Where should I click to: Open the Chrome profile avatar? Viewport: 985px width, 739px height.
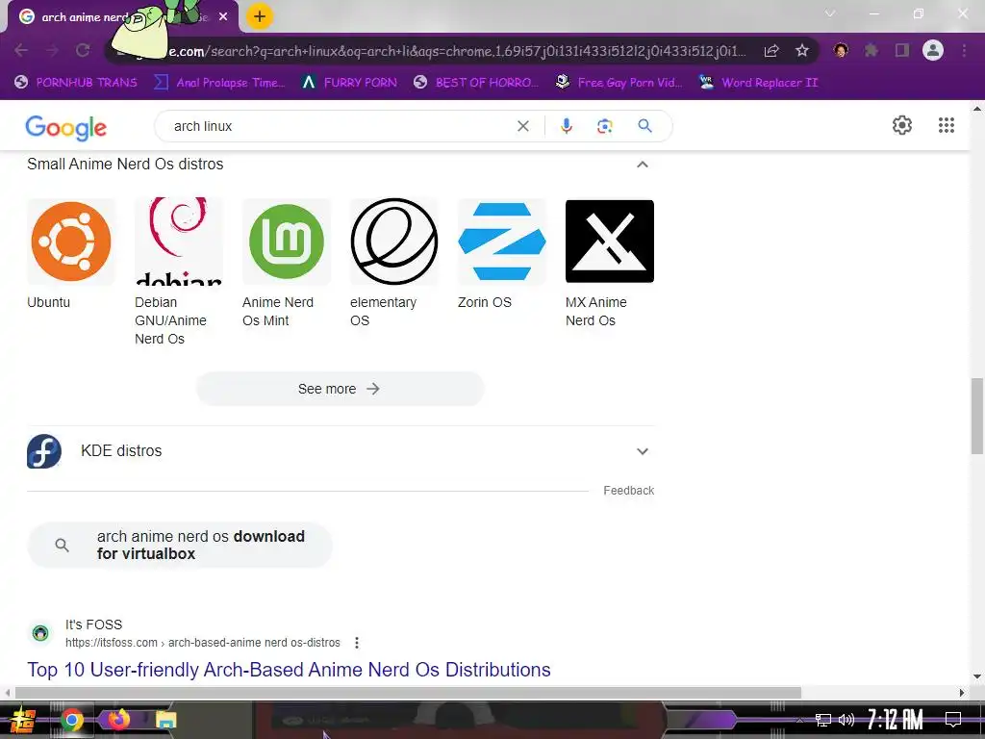pos(933,50)
